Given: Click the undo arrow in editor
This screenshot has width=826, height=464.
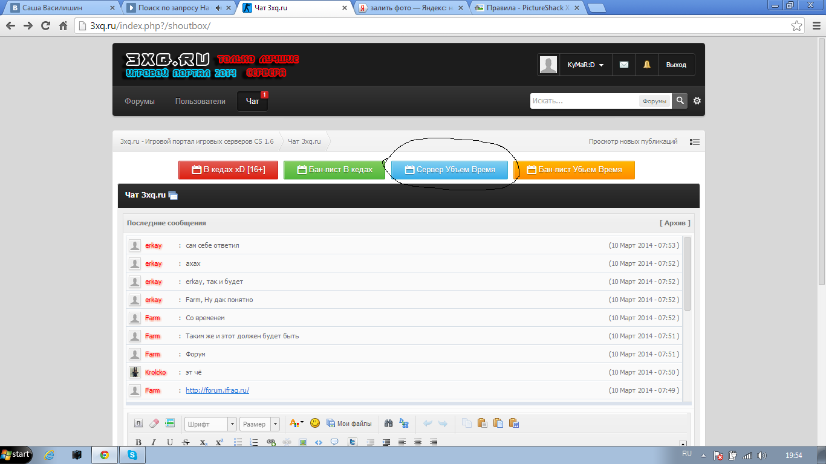Looking at the screenshot, I should point(428,424).
